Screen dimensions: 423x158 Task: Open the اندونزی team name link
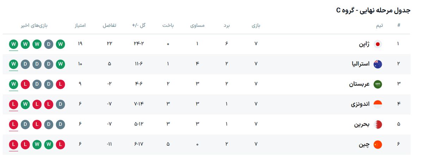point(360,104)
